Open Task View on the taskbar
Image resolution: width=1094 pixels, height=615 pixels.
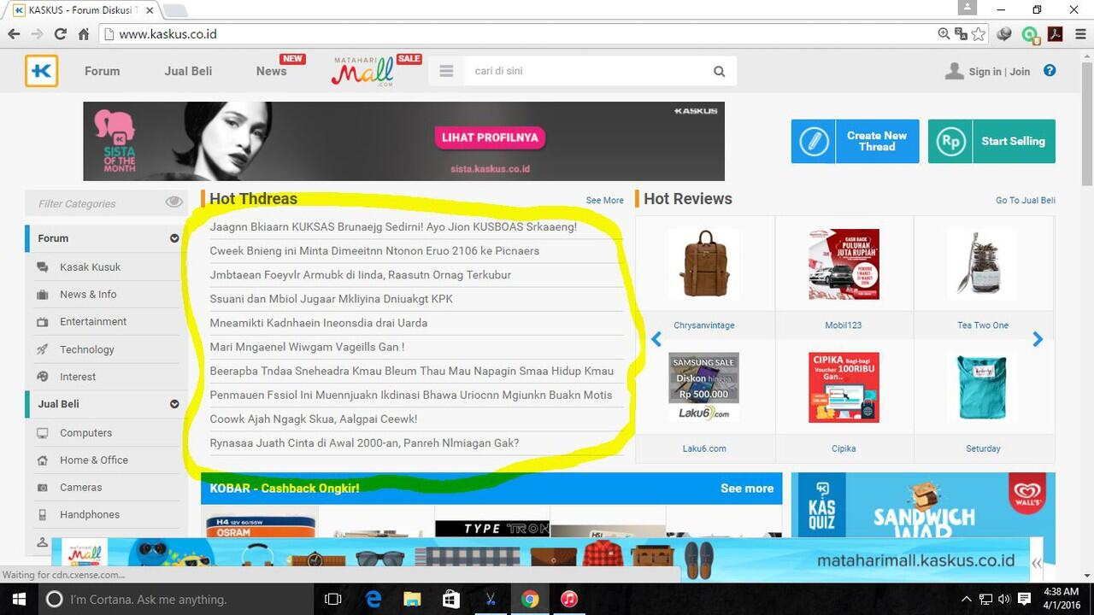[x=333, y=599]
